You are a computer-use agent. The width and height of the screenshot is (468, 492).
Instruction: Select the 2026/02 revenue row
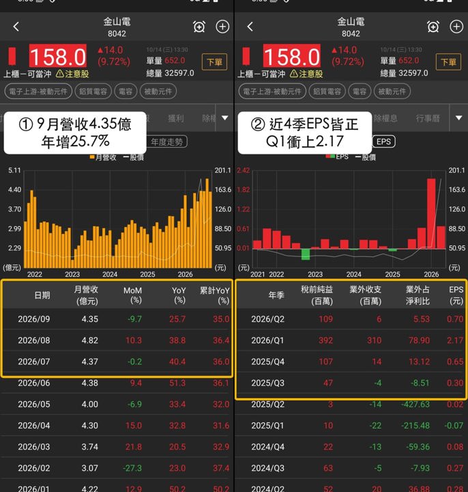(x=117, y=468)
